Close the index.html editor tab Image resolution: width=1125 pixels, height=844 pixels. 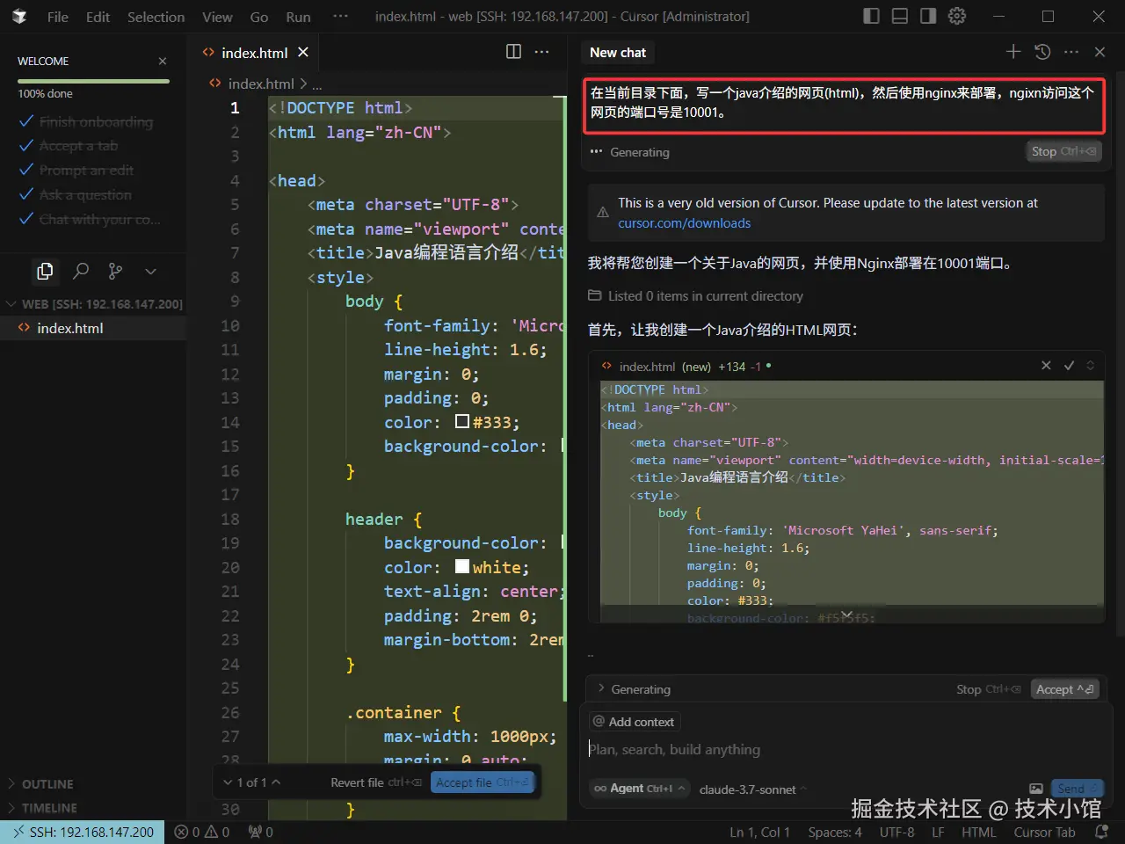pos(303,52)
